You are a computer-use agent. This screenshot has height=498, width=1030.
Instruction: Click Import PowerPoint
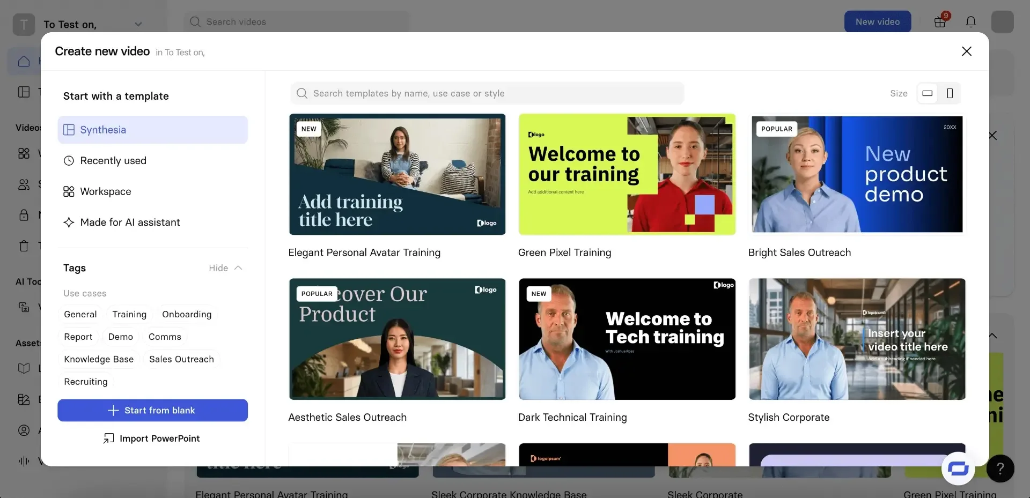(152, 438)
